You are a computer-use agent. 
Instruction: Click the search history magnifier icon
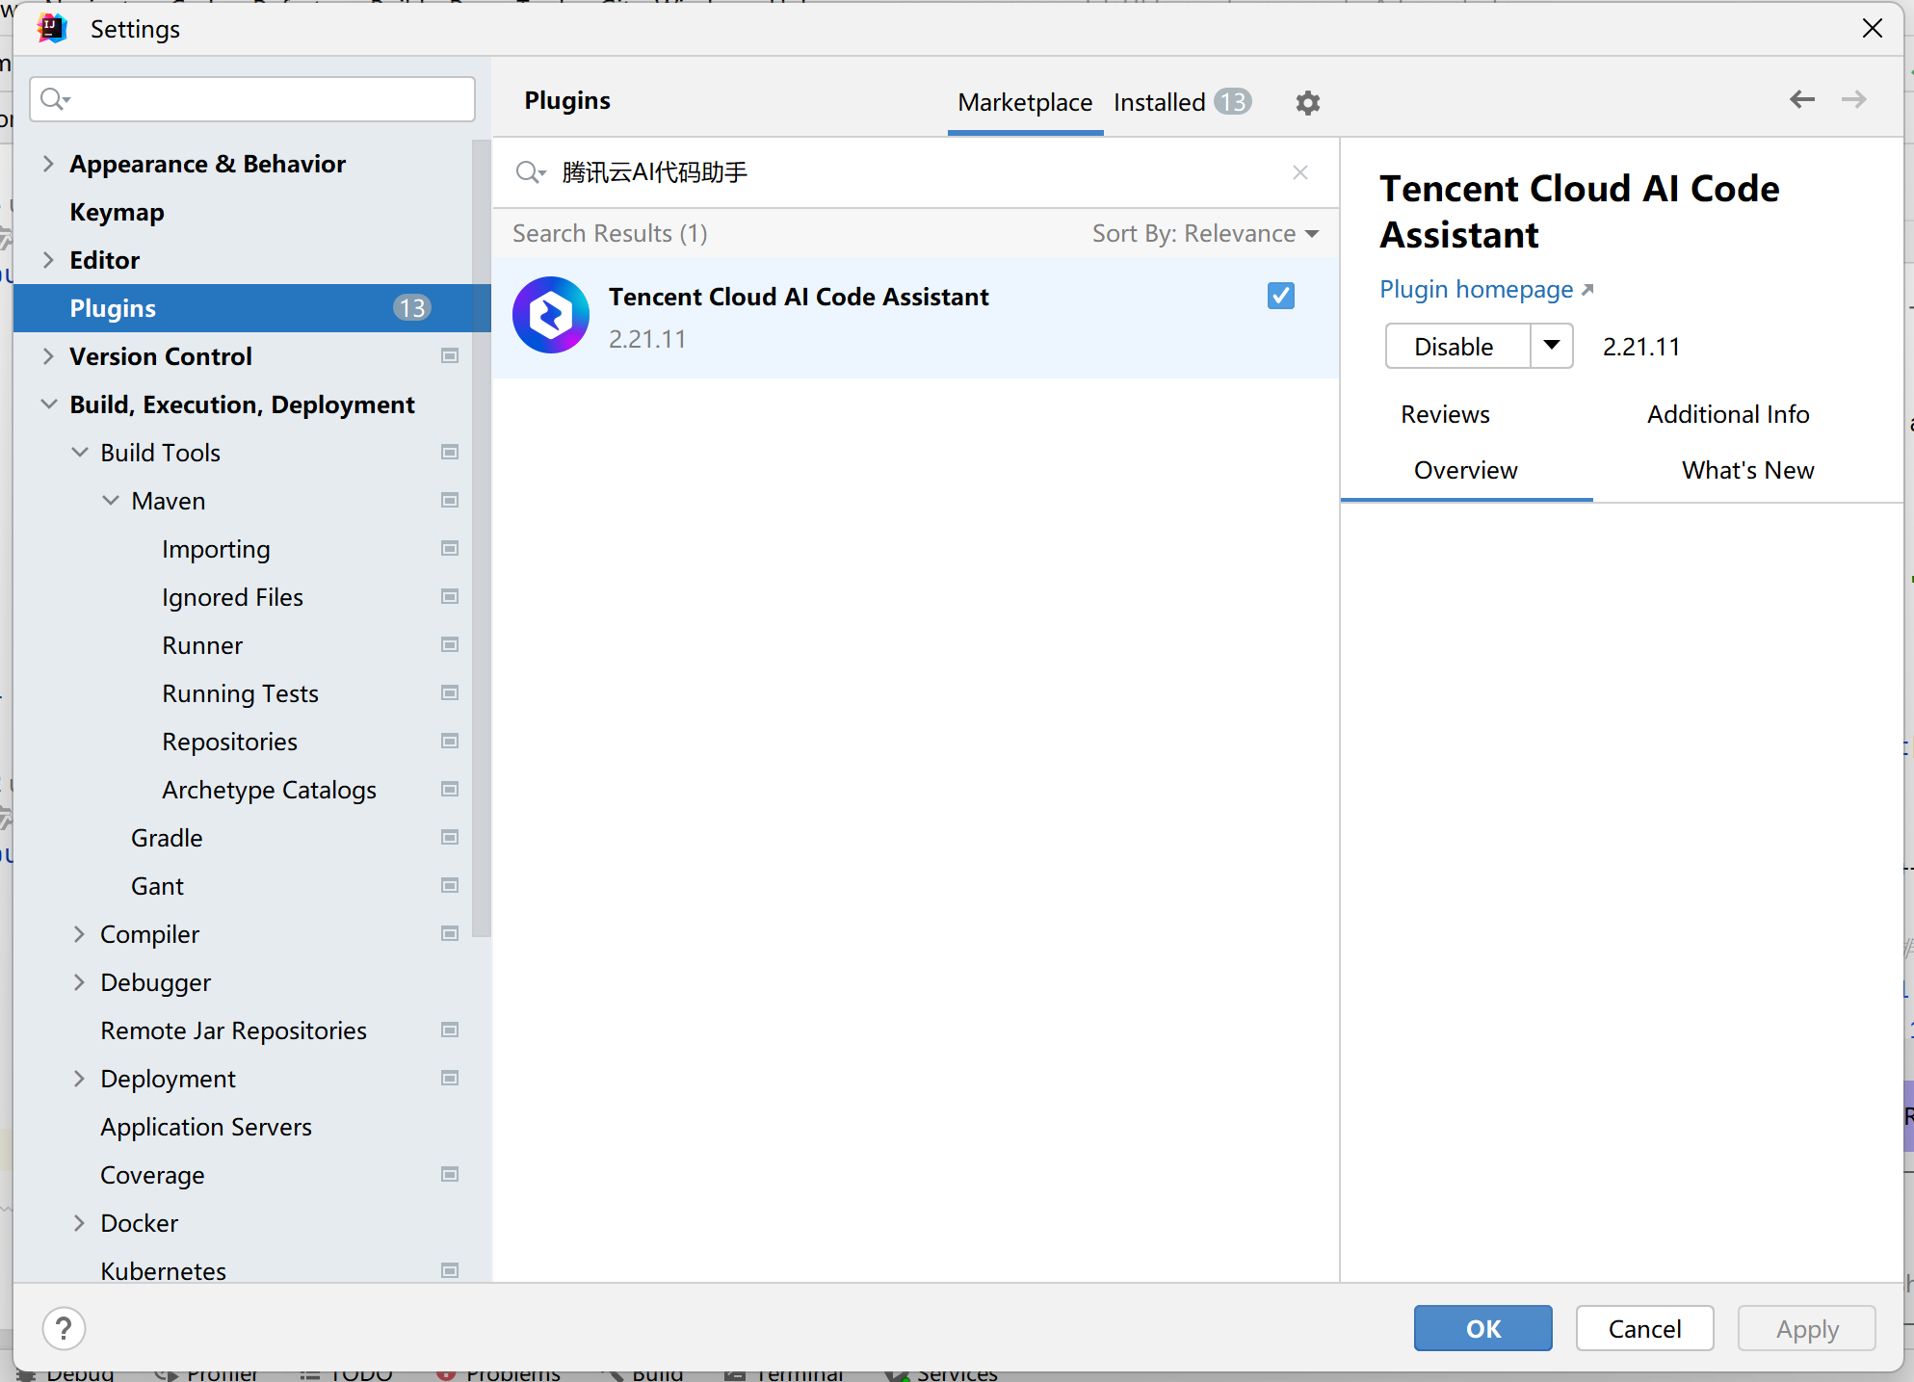click(x=531, y=172)
